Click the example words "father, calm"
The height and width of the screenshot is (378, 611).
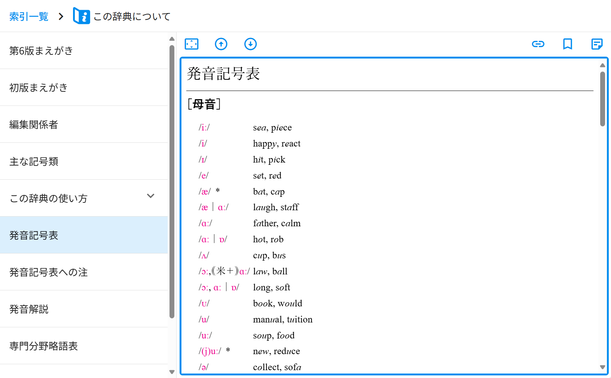point(277,223)
